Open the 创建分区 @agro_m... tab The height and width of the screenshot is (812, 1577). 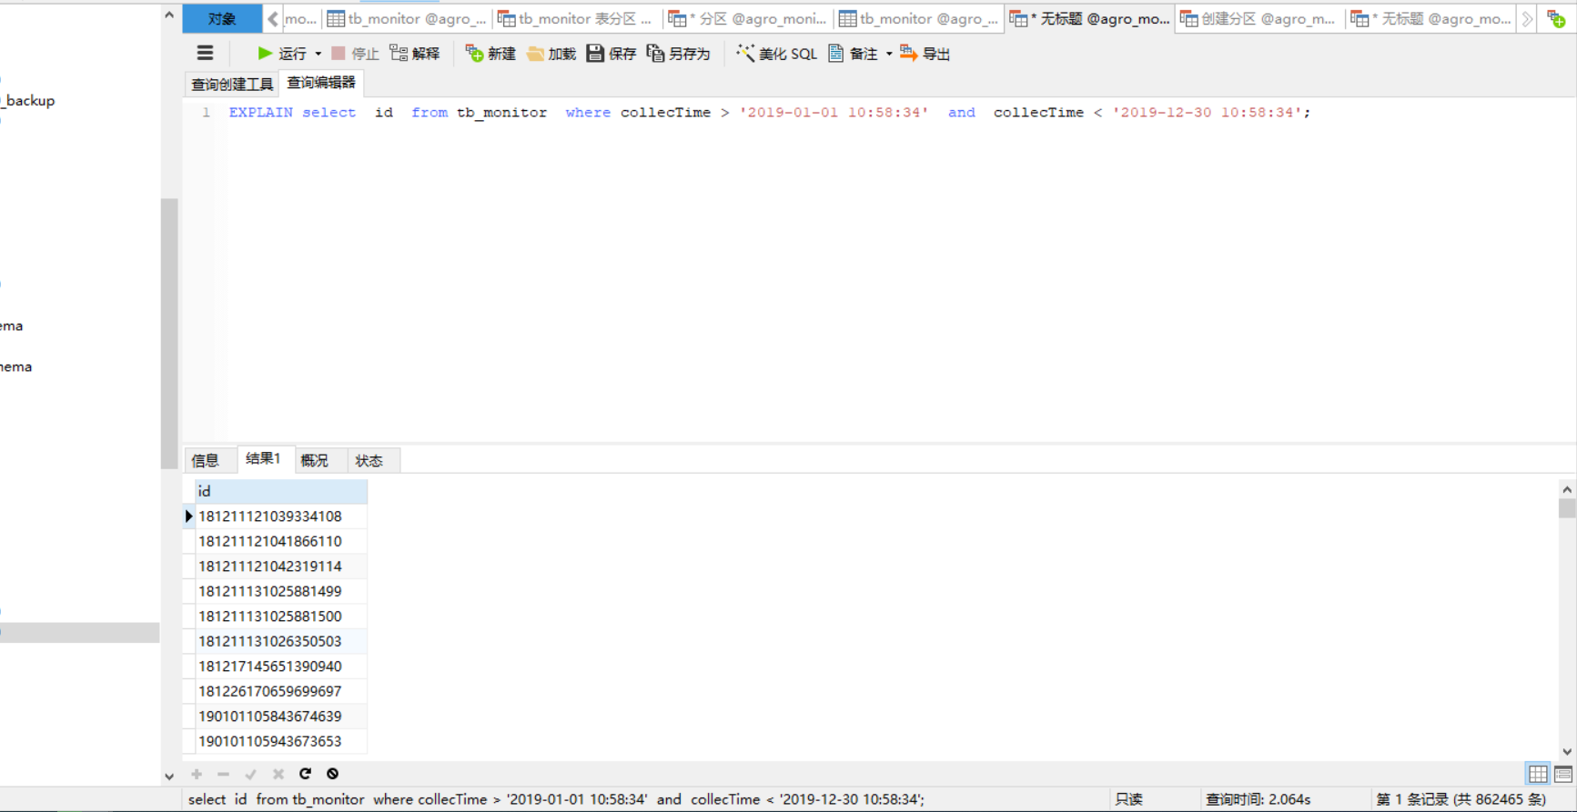point(1259,18)
